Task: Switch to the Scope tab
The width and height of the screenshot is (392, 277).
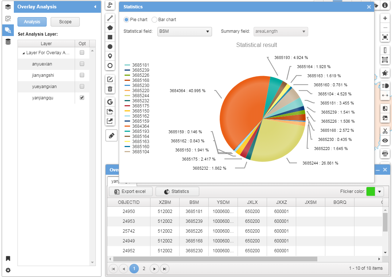Action: point(65,22)
